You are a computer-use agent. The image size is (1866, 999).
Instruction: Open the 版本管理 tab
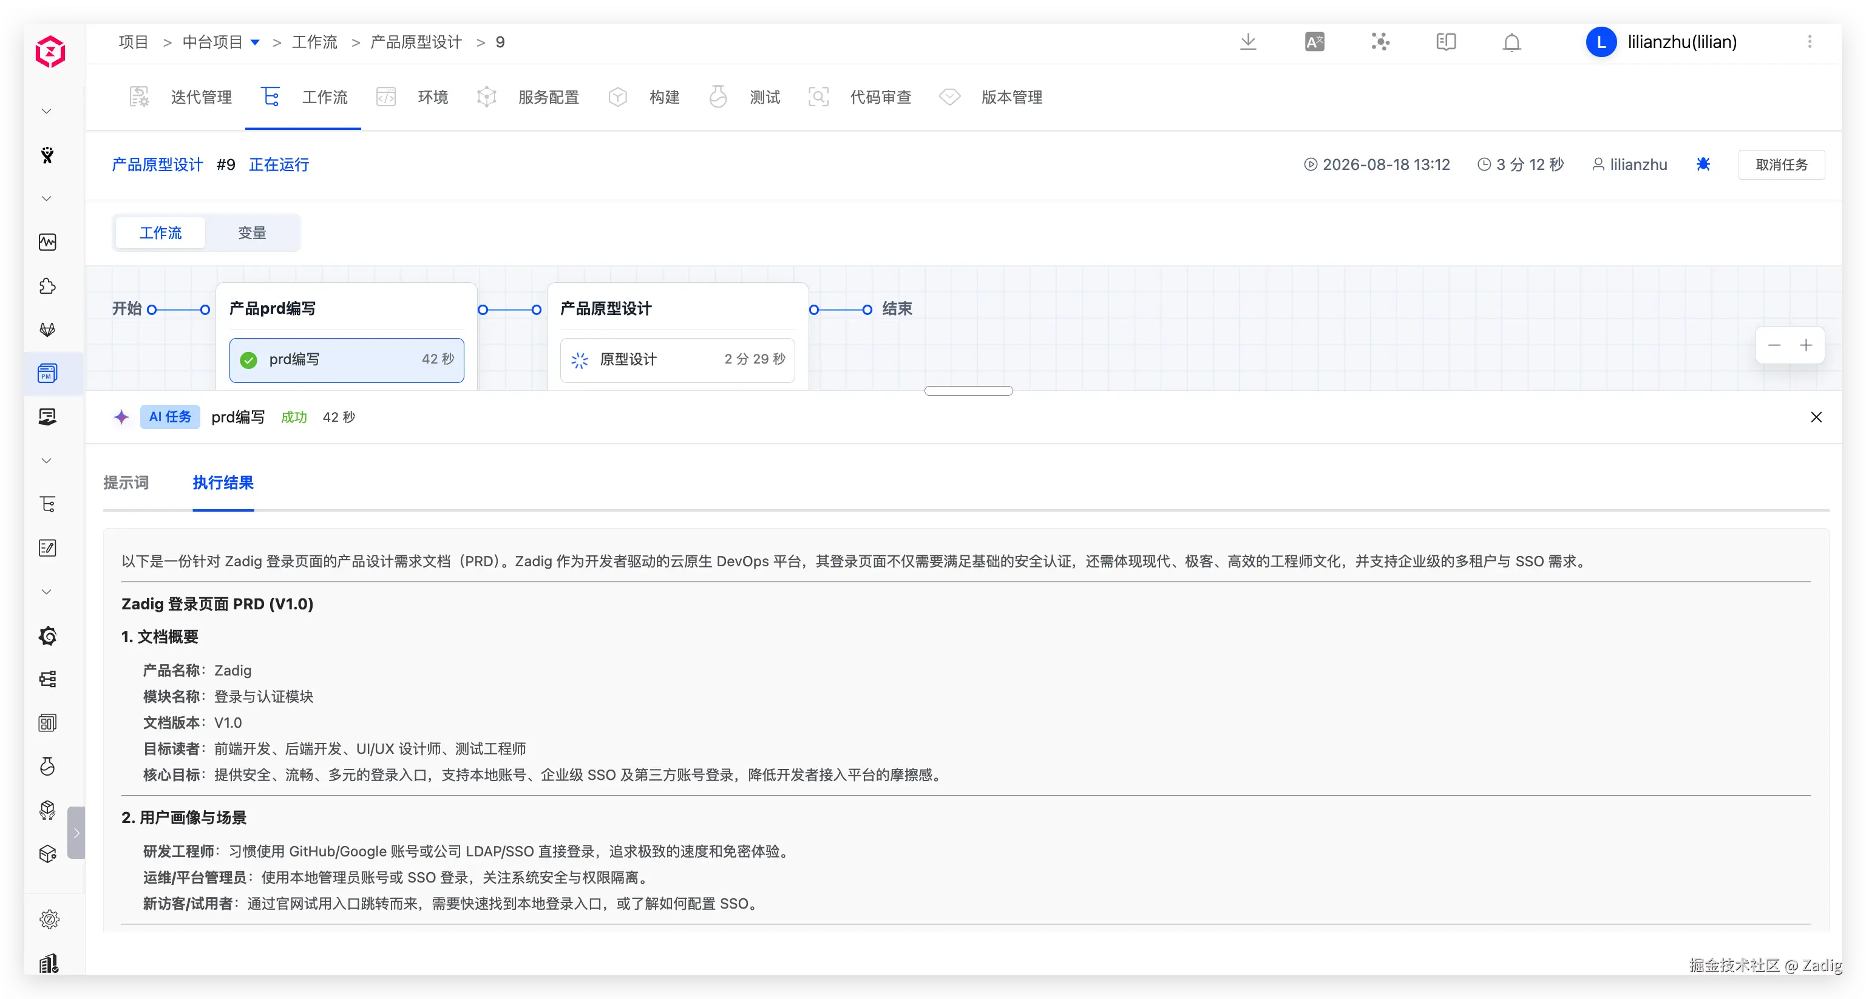(990, 97)
